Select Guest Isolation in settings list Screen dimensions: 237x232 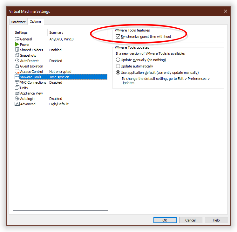31,66
